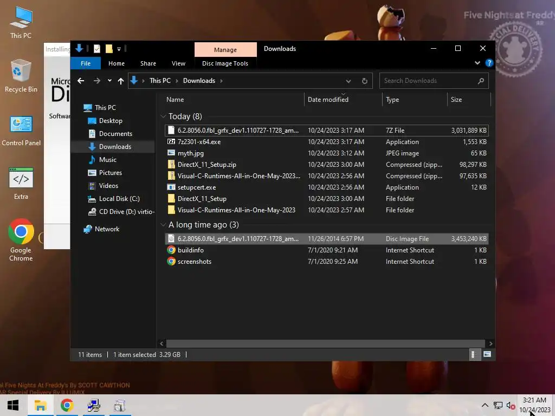Viewport: 555px width, 416px height.
Task: Select DirectX_11_Setup.zip file
Action: tap(326, 165)
